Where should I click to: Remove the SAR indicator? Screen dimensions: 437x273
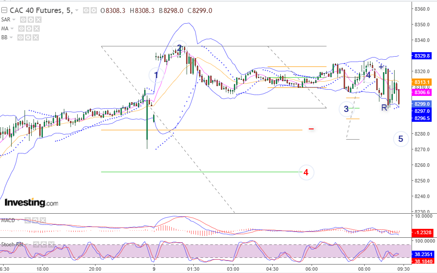38,20
